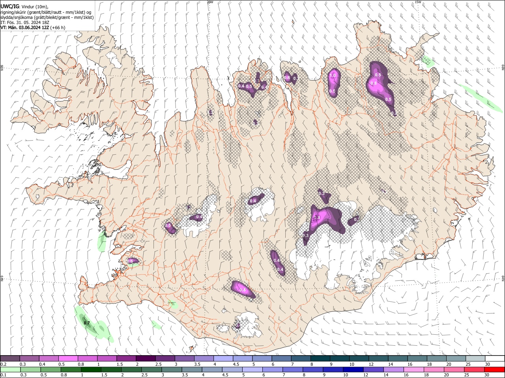
Task: Click the bright pink swatch in the snow legend
Action: (x=68, y=359)
